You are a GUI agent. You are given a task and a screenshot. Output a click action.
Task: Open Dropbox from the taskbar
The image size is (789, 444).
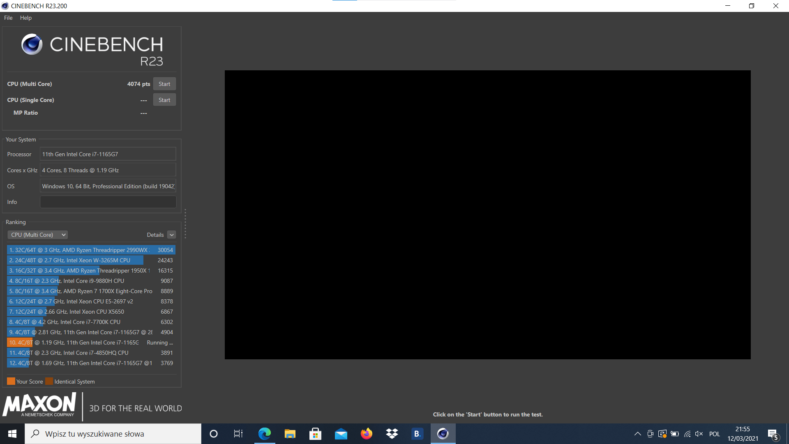(391, 434)
